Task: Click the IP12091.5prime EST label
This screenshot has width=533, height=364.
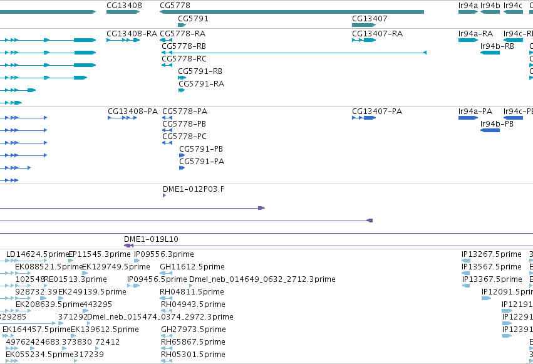Action: (x=507, y=292)
